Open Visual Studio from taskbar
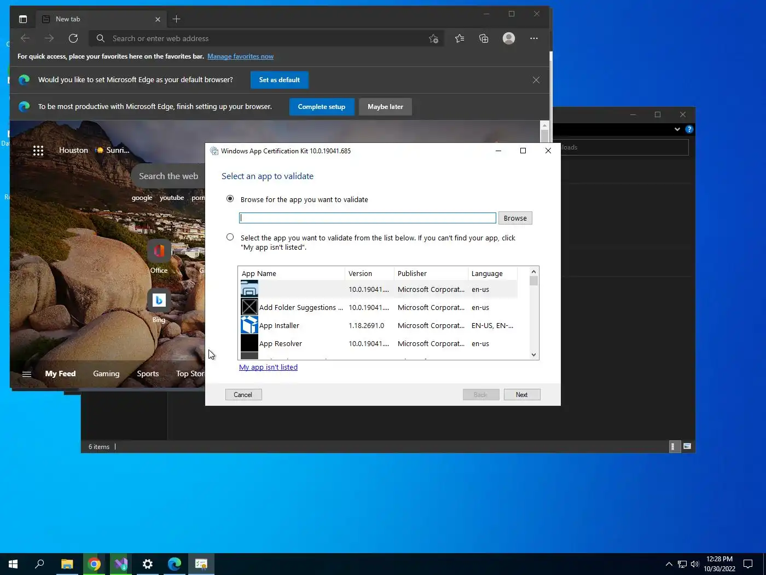Viewport: 766px width, 575px height. click(121, 564)
